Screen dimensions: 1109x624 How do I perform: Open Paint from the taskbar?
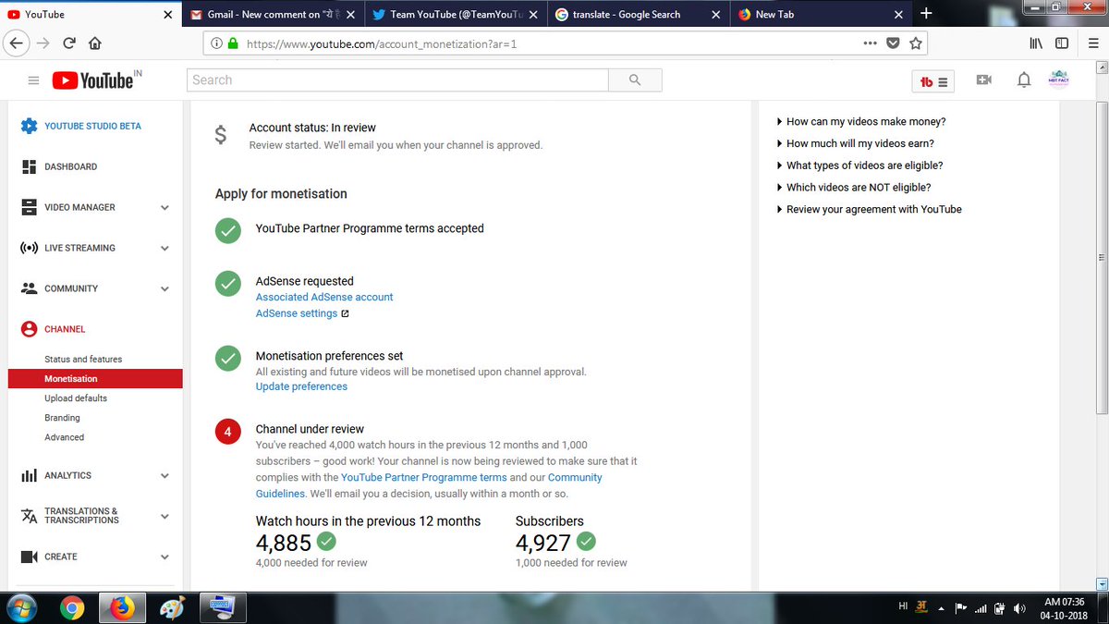[x=172, y=608]
